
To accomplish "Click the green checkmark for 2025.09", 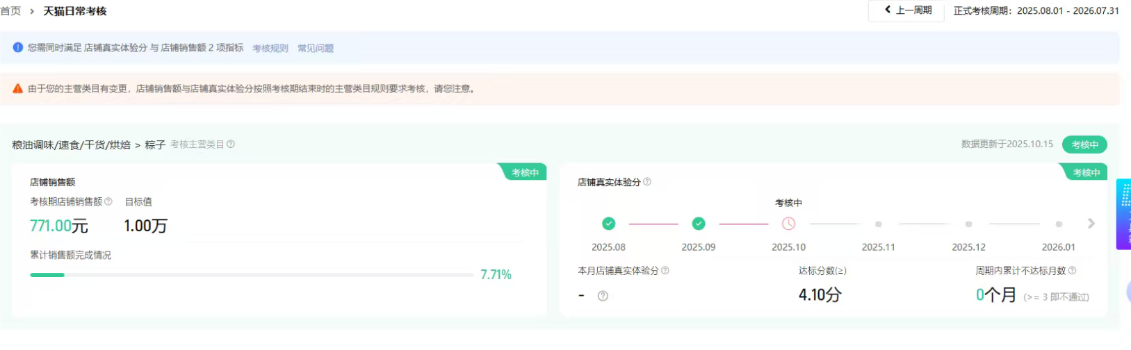I will point(699,224).
